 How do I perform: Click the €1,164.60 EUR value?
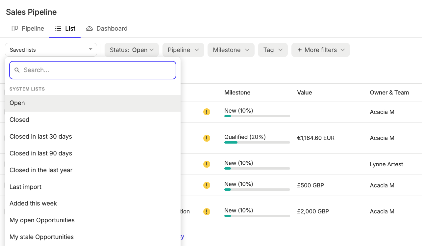click(316, 138)
